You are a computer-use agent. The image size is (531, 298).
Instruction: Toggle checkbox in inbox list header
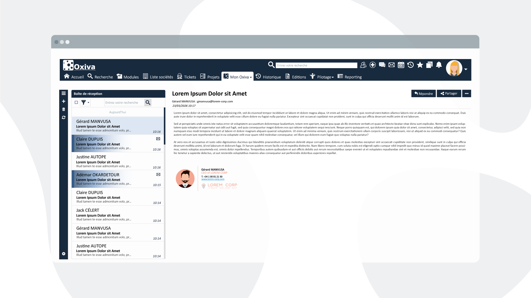point(76,102)
